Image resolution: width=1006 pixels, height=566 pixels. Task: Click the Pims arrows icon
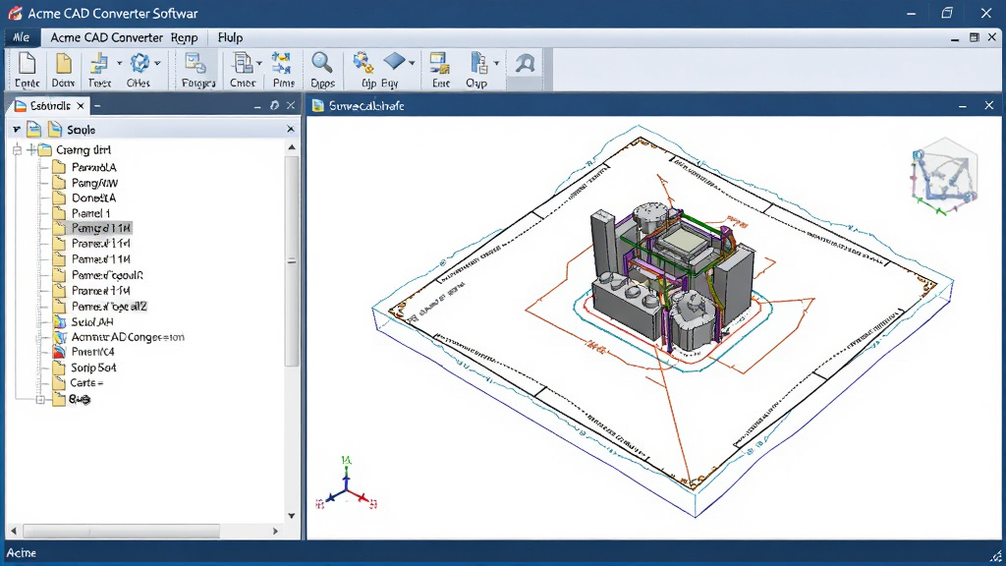pos(282,64)
